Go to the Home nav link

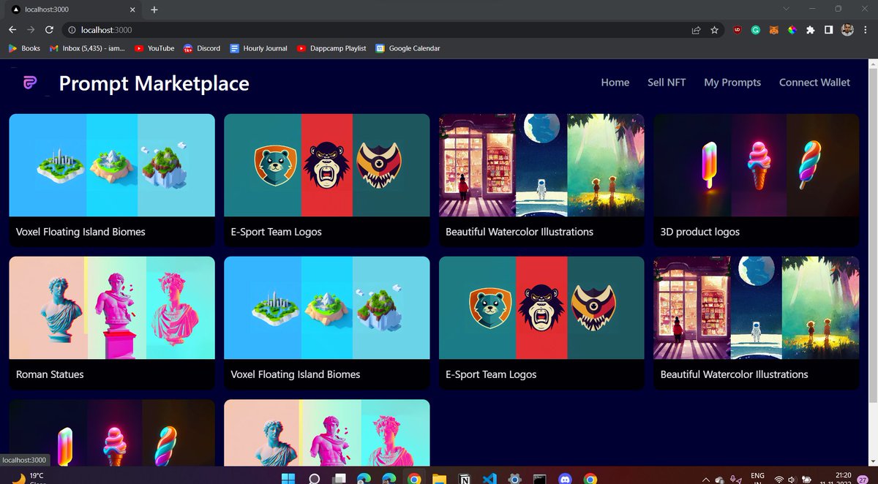615,83
